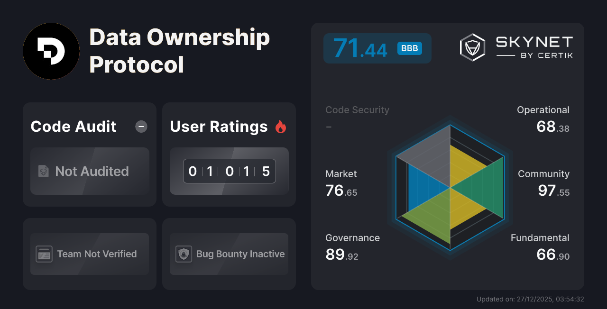Expand the Governance metric breakdown

(352, 246)
